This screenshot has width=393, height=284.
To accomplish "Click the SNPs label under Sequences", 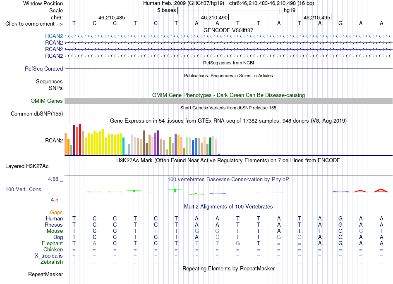I will tap(56, 88).
